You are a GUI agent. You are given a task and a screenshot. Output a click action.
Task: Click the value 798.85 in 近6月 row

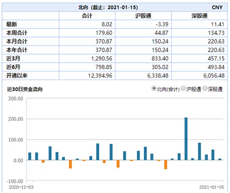point(104,67)
